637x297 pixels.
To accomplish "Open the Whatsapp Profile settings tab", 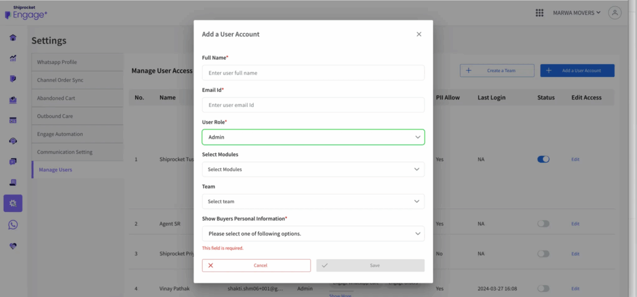I will 77,62.
